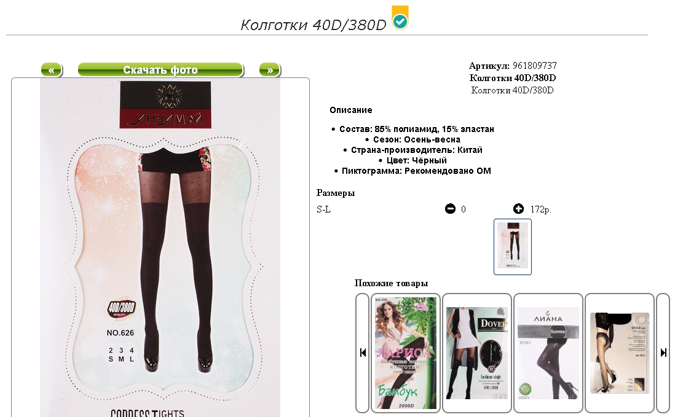Click the S-L quantity value field
This screenshot has height=417, width=675.
click(x=464, y=209)
